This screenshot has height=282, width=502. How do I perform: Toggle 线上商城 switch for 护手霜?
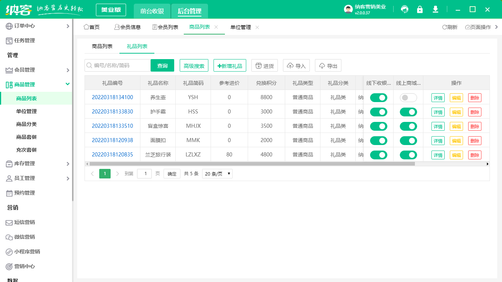pos(408,112)
